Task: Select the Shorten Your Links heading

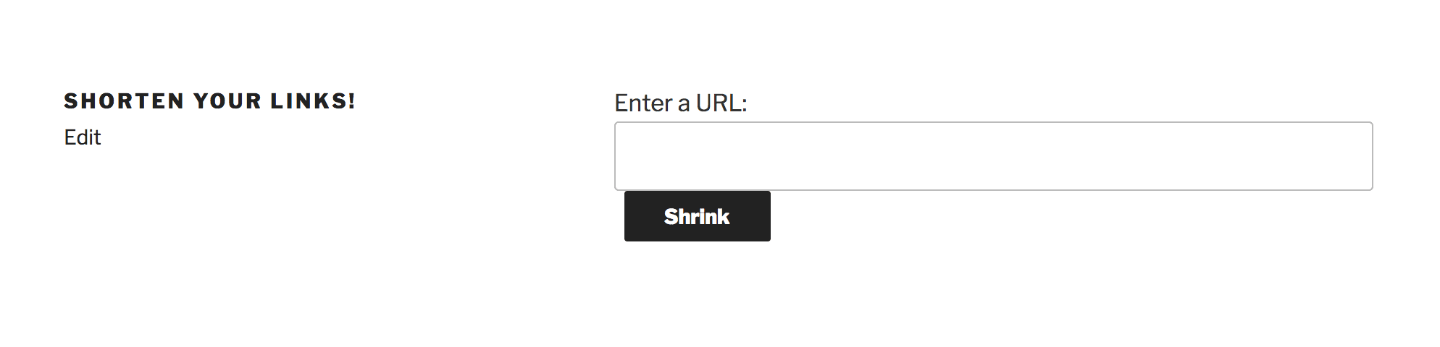Action: (x=210, y=101)
